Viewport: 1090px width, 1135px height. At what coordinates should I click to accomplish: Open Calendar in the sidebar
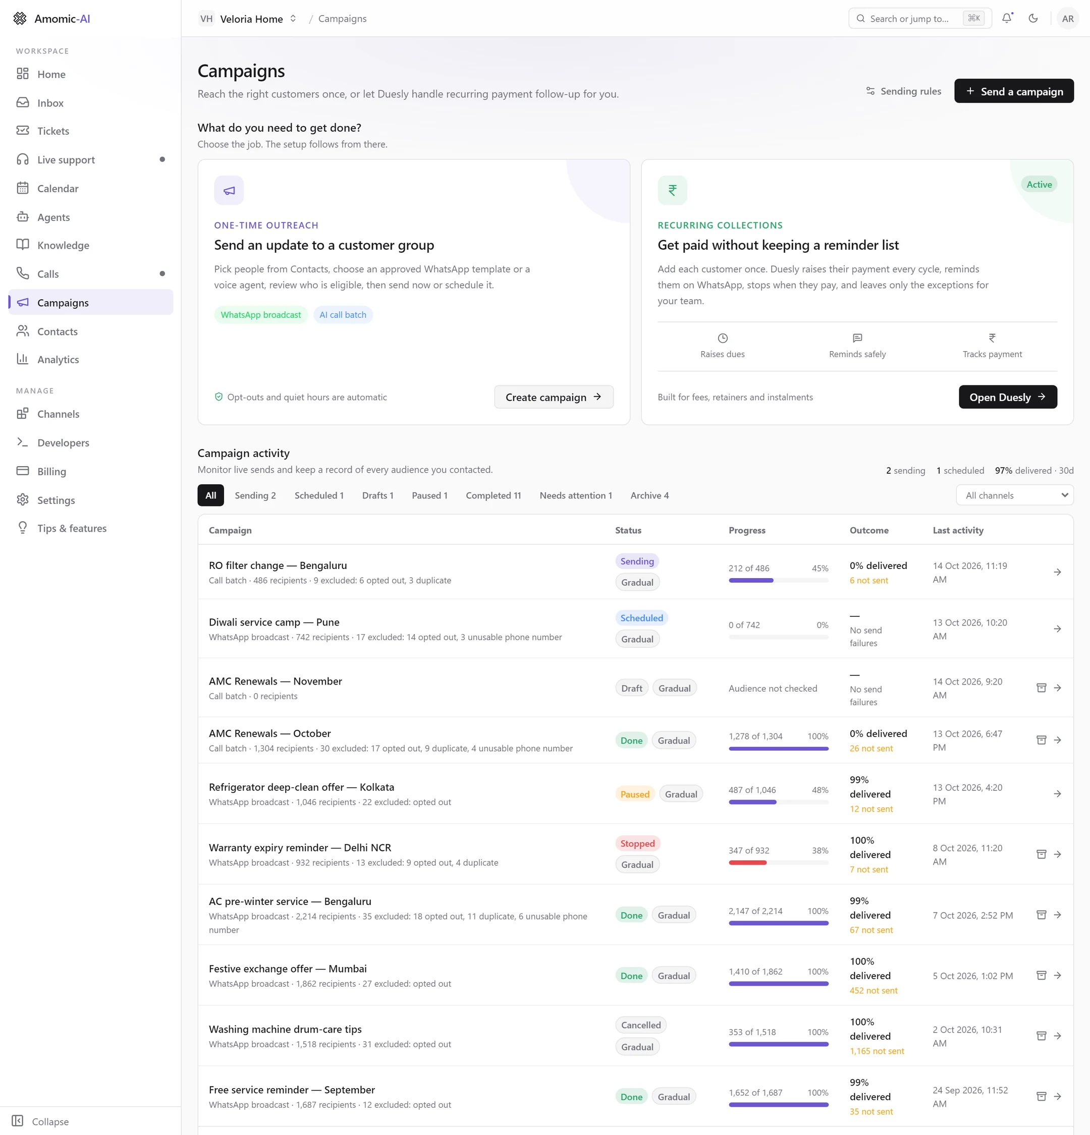click(90, 188)
